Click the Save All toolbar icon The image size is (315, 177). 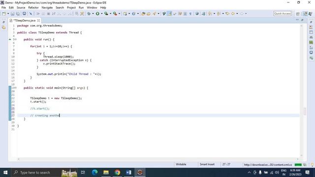(x=18, y=14)
